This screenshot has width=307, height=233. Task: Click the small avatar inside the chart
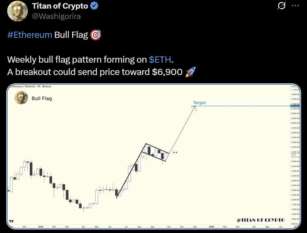(21, 98)
